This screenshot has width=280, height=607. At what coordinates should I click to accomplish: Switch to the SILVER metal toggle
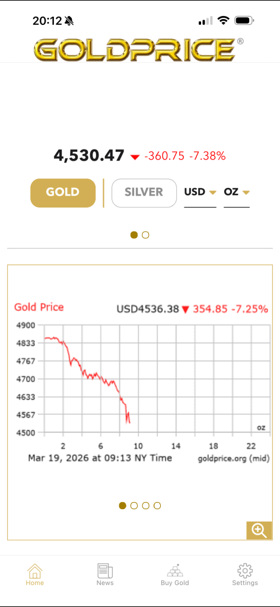click(144, 193)
